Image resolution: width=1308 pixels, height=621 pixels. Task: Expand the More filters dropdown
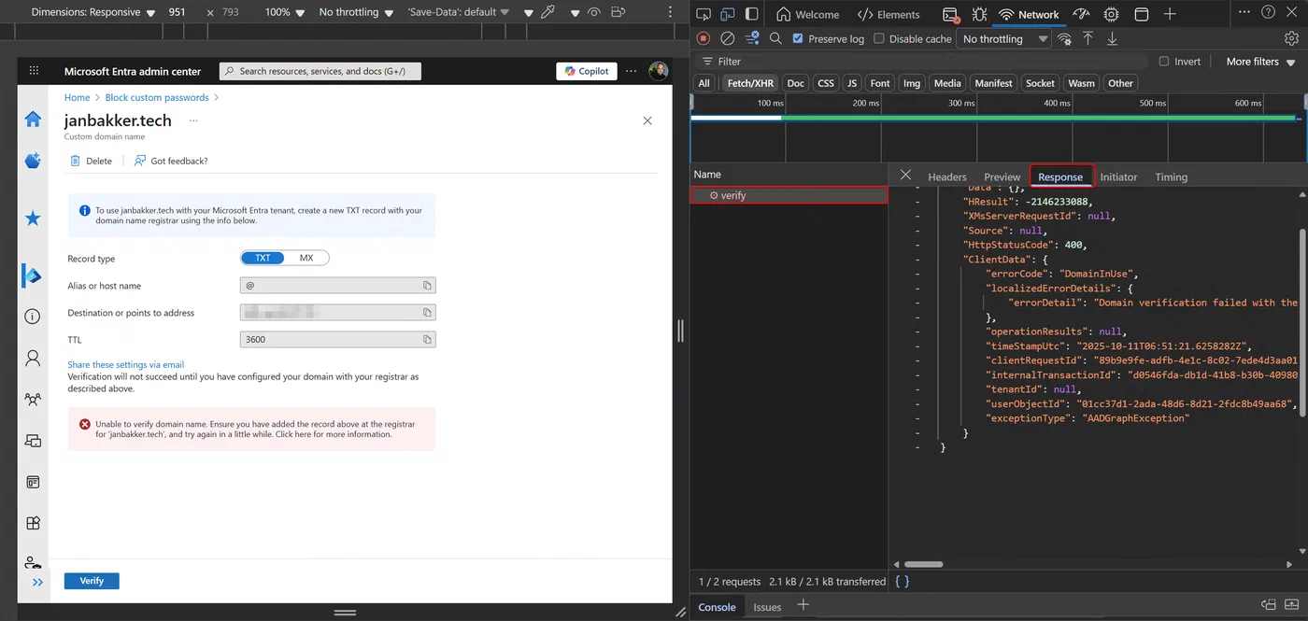click(1260, 62)
